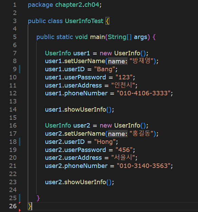The image size is (198, 212).
Task: Click the closing brace on line 25
Action: coord(38,198)
